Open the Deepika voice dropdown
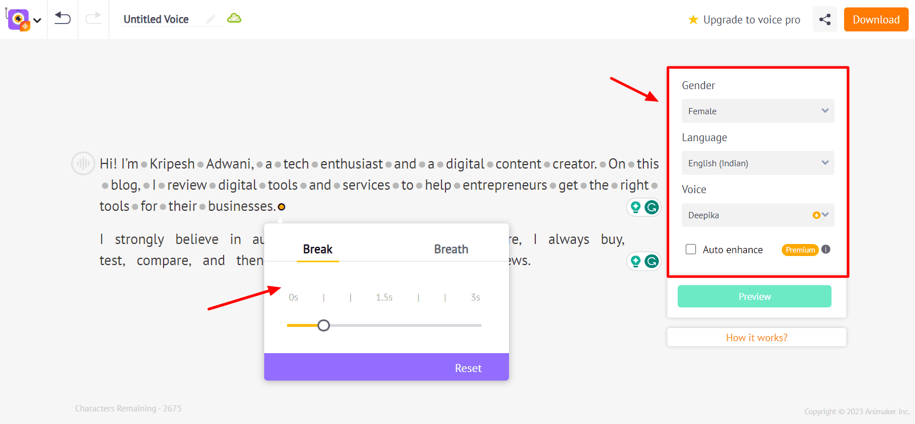Screen dimensions: 915x424 757,215
